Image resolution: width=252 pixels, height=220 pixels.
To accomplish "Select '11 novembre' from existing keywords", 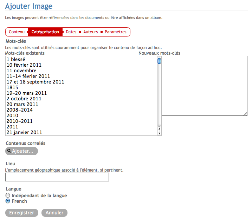I will (21, 71).
